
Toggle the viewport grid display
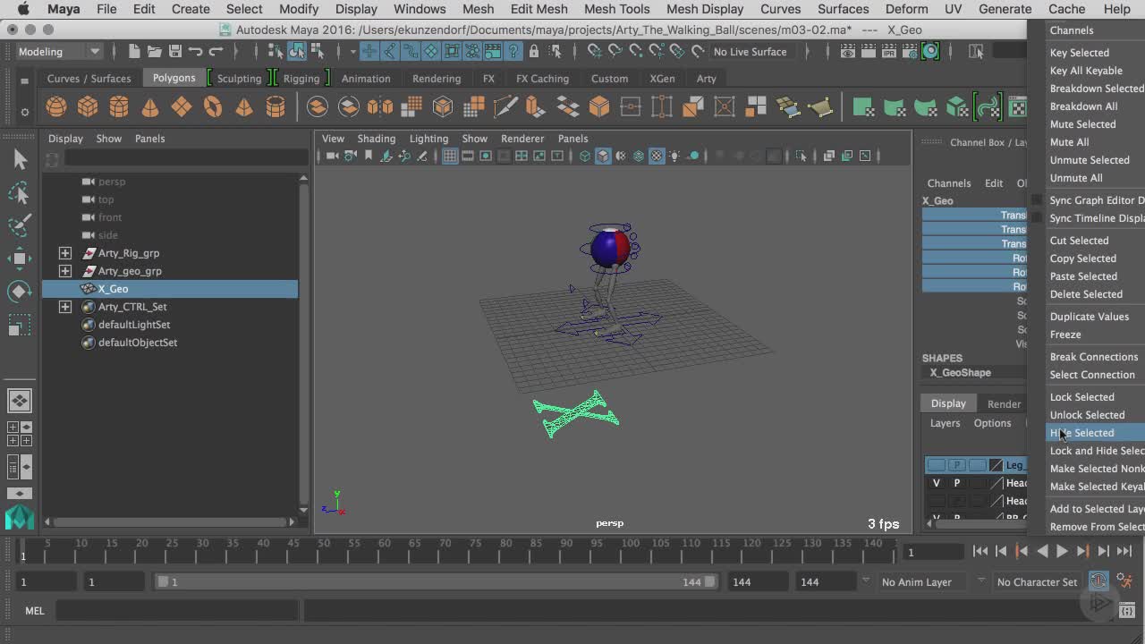coord(450,156)
